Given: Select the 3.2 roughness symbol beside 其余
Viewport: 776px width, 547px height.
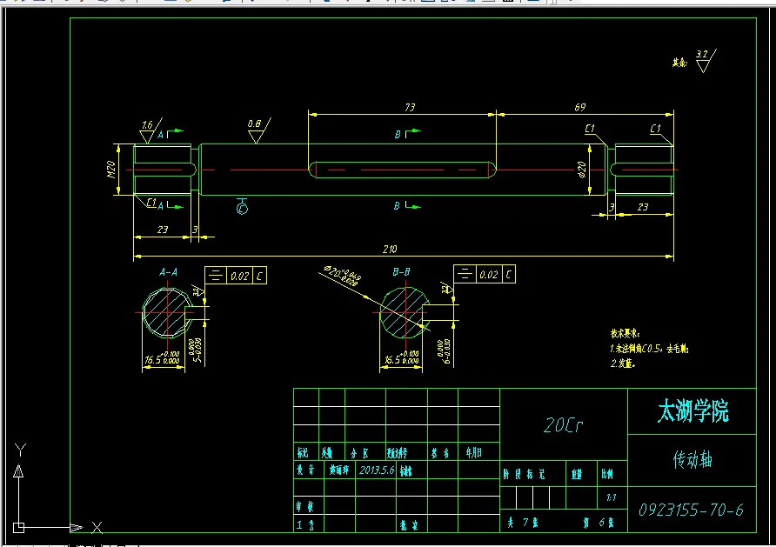Looking at the screenshot, I should tap(705, 61).
